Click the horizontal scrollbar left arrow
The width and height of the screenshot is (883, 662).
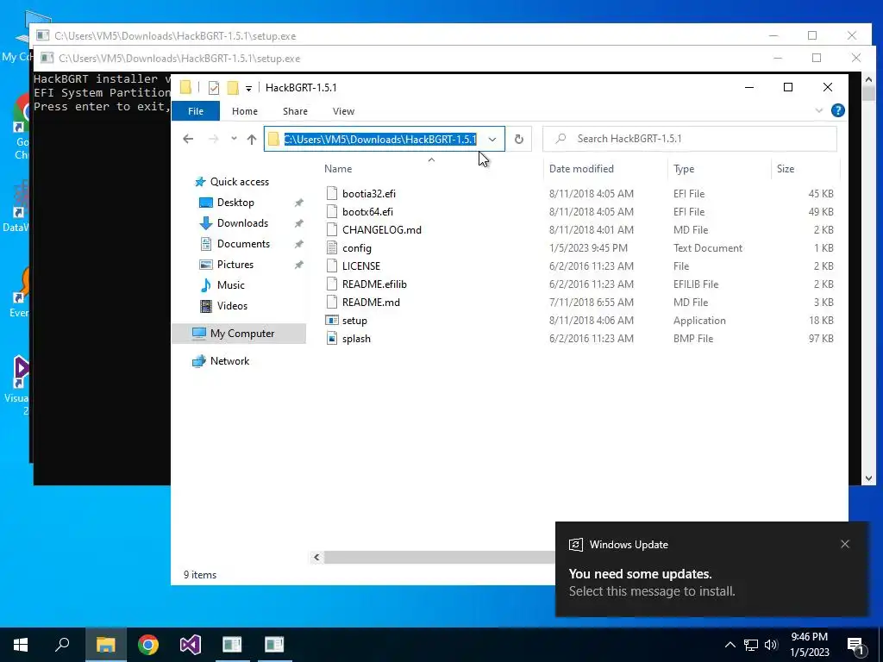point(316,558)
